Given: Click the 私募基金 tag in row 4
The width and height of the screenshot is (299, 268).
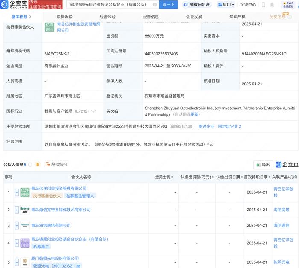Looking at the screenshot, I should click(x=41, y=247).
